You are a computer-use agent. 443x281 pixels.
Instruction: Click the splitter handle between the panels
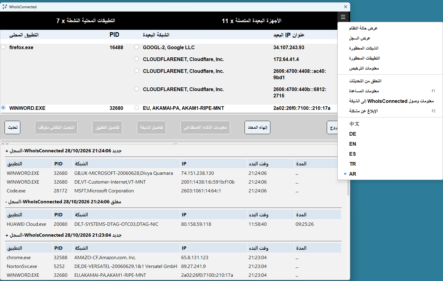click(x=175, y=144)
